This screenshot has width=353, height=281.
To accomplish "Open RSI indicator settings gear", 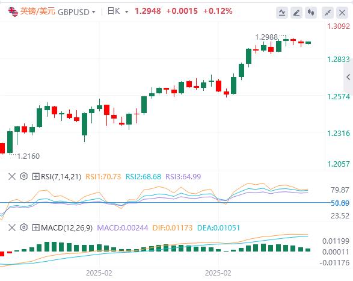I will [23, 176].
